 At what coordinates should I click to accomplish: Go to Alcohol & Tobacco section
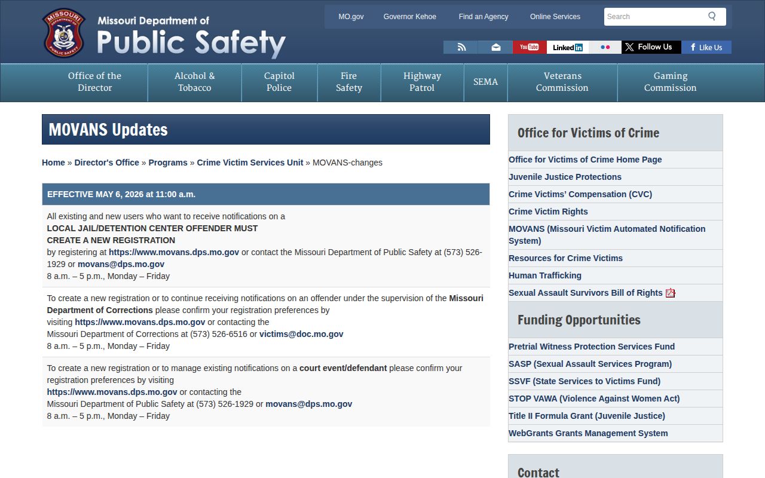click(195, 82)
